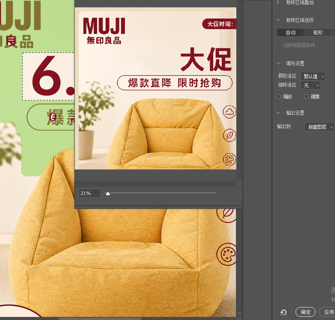Click the 输出设置 section label
The image size is (335, 320).
tap(295, 113)
